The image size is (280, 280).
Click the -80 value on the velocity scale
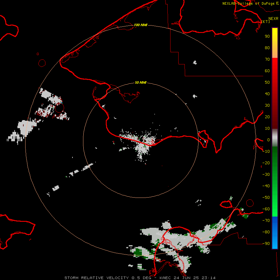click(266, 232)
